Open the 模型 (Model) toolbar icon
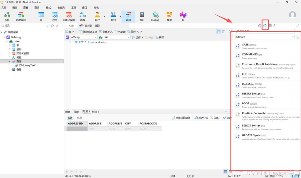Image resolution: width=301 pixels, height=178 pixels. (169, 16)
